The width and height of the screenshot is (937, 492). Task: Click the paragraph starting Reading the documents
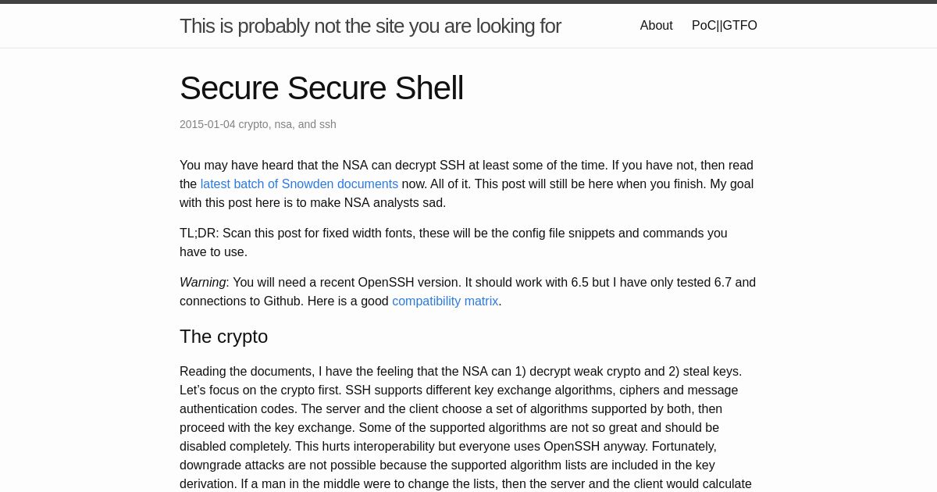coord(468,428)
